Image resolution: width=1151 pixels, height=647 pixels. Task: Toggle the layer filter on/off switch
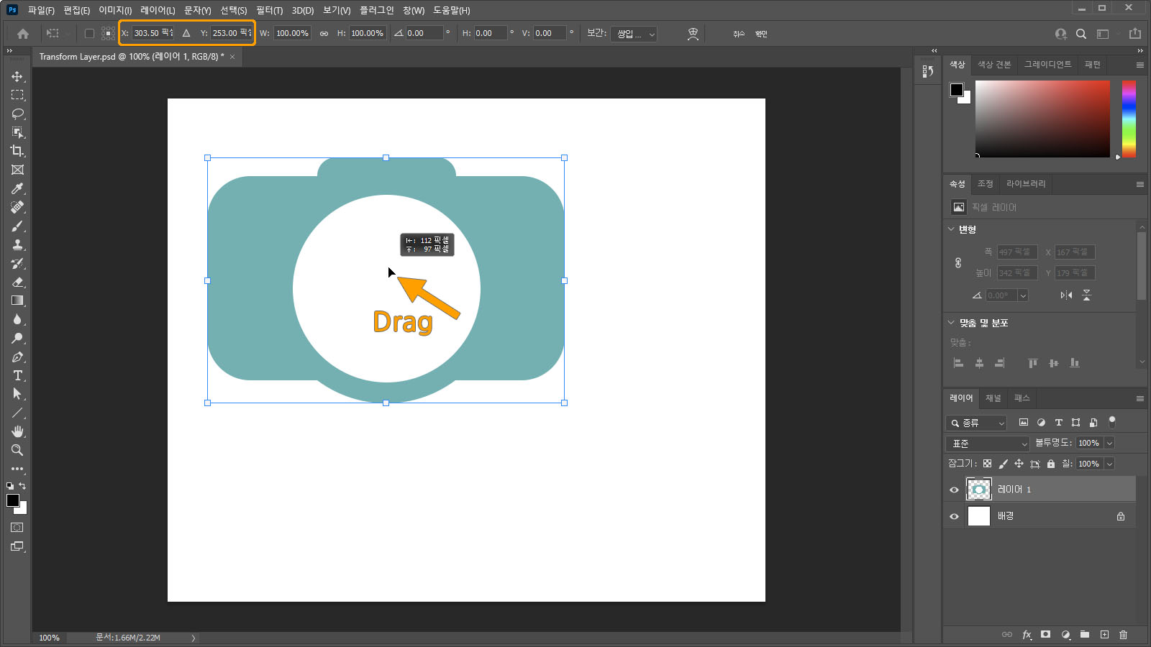pyautogui.click(x=1112, y=421)
